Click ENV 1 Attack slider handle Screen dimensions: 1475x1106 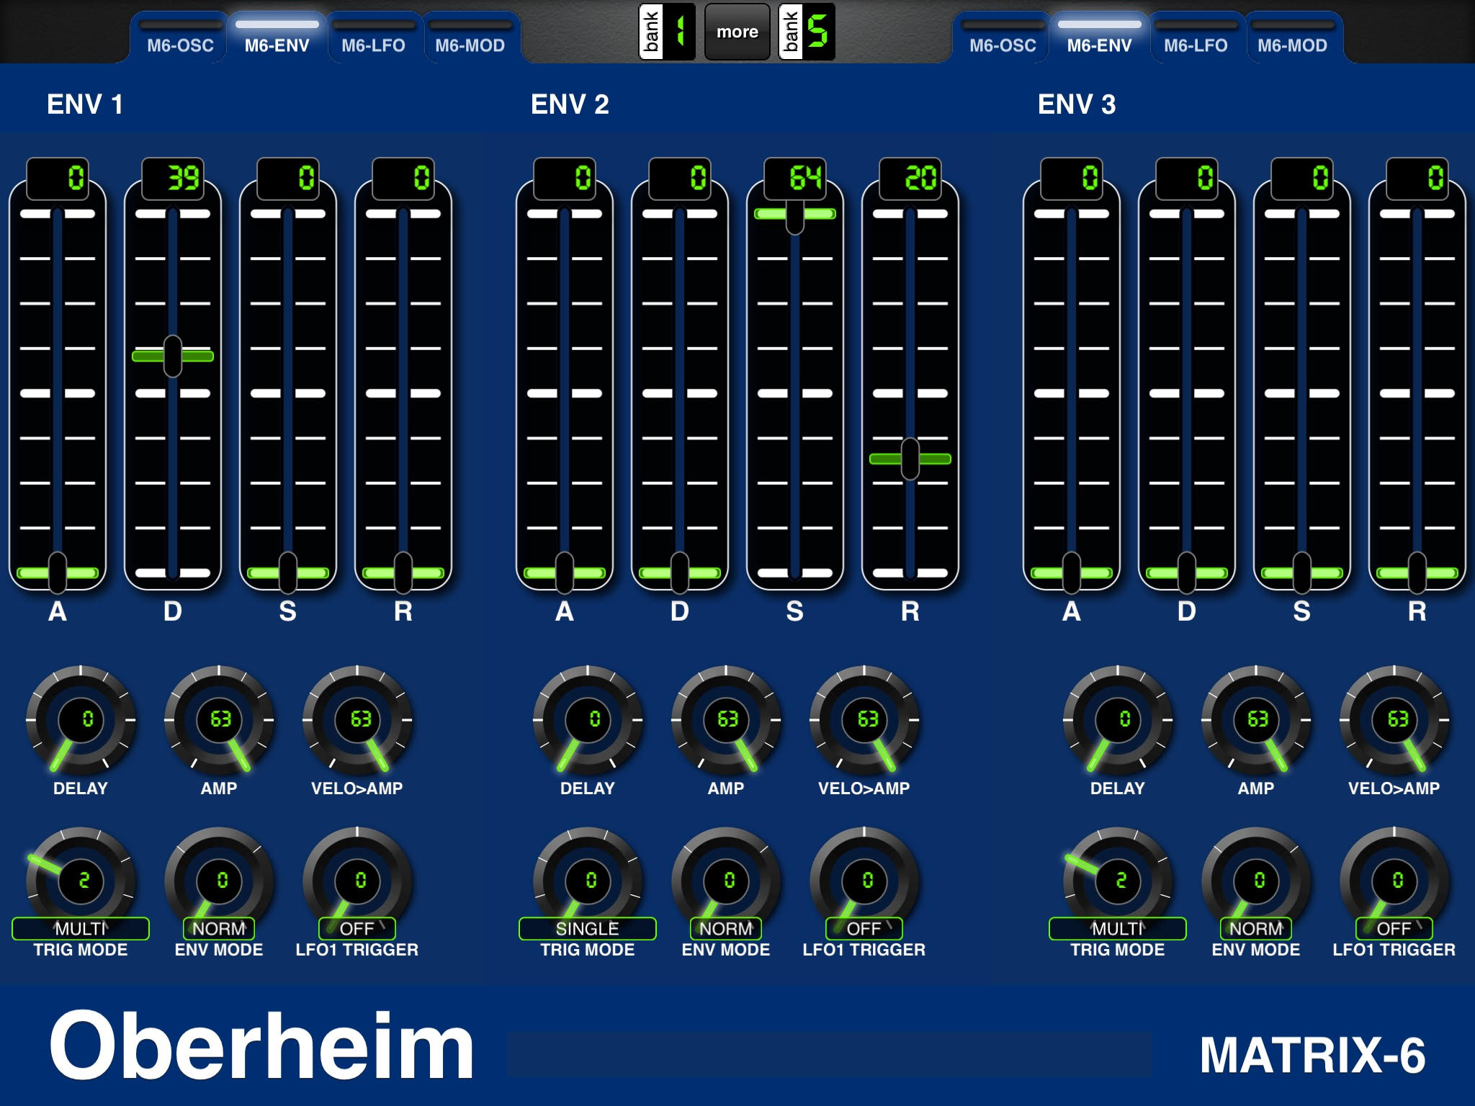tap(58, 572)
